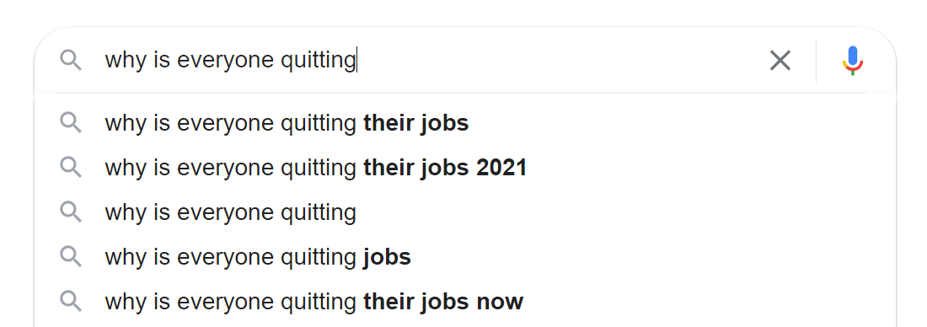The height and width of the screenshot is (327, 927).
Task: Click empty space in search bar before X
Action: click(x=561, y=61)
